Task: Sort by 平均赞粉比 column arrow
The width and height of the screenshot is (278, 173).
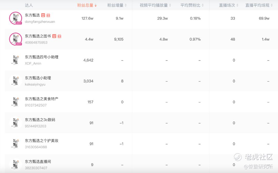Action: tap(203, 5)
